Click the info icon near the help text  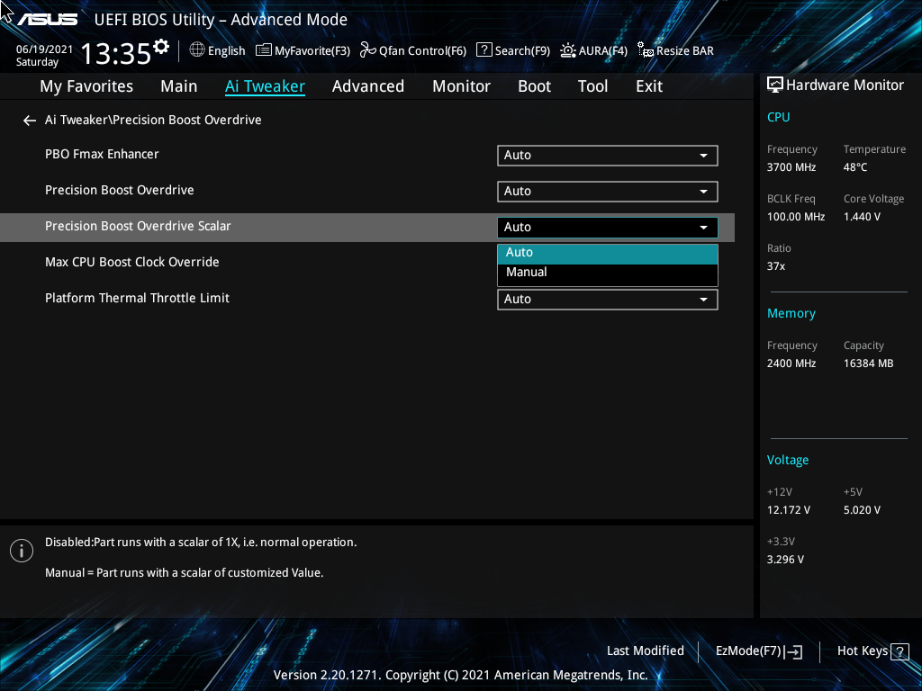(21, 550)
